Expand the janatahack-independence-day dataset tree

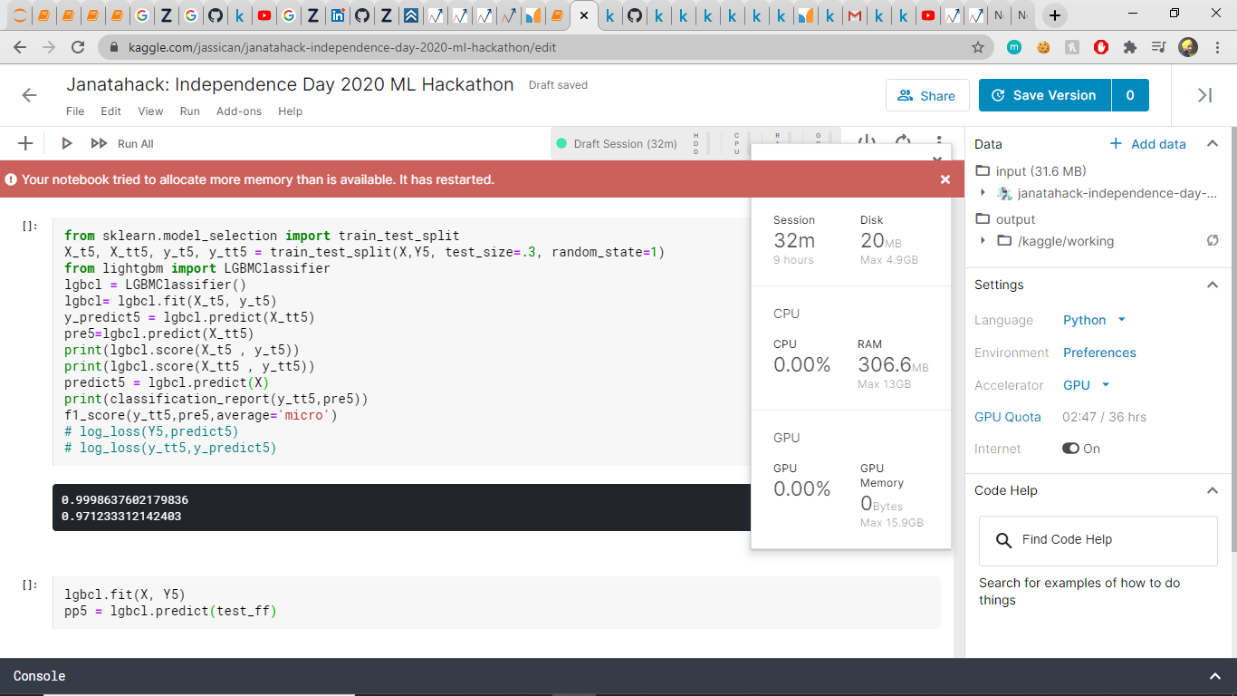tap(983, 193)
